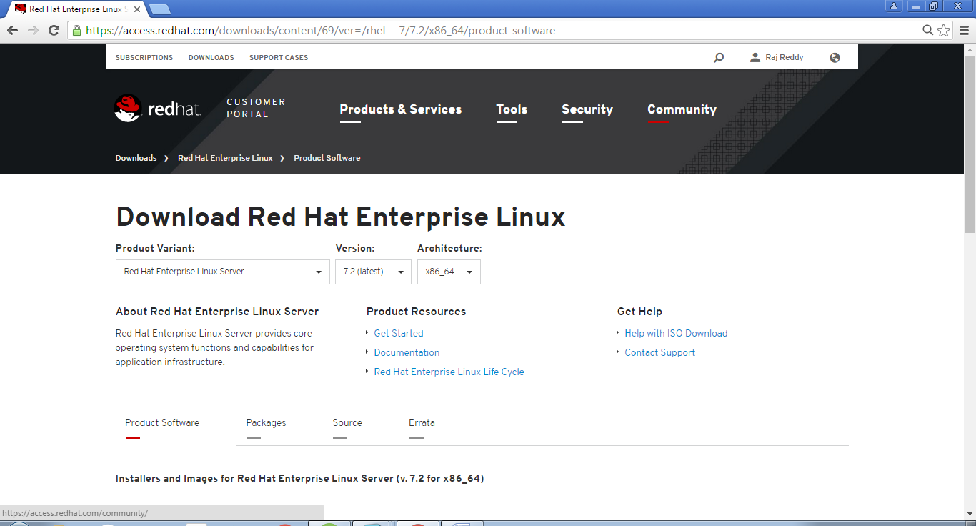The height and width of the screenshot is (526, 976).
Task: Click the browser scrollbar down arrow
Action: 970,515
